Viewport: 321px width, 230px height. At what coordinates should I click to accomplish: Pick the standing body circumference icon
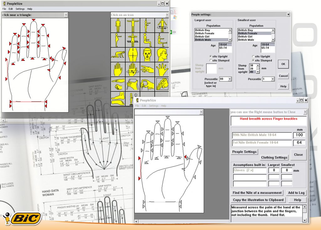coord(162,25)
